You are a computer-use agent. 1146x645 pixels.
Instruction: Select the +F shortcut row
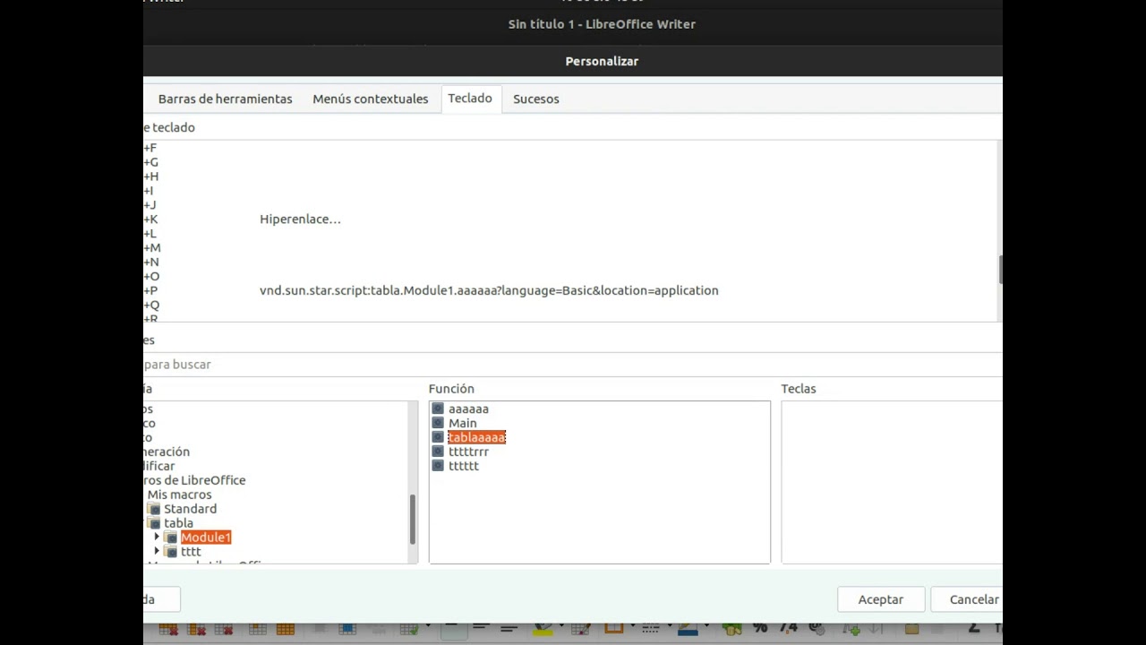coord(569,147)
